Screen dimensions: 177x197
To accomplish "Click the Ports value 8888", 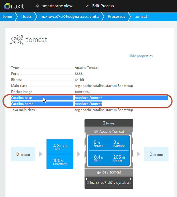I will 79,74.
